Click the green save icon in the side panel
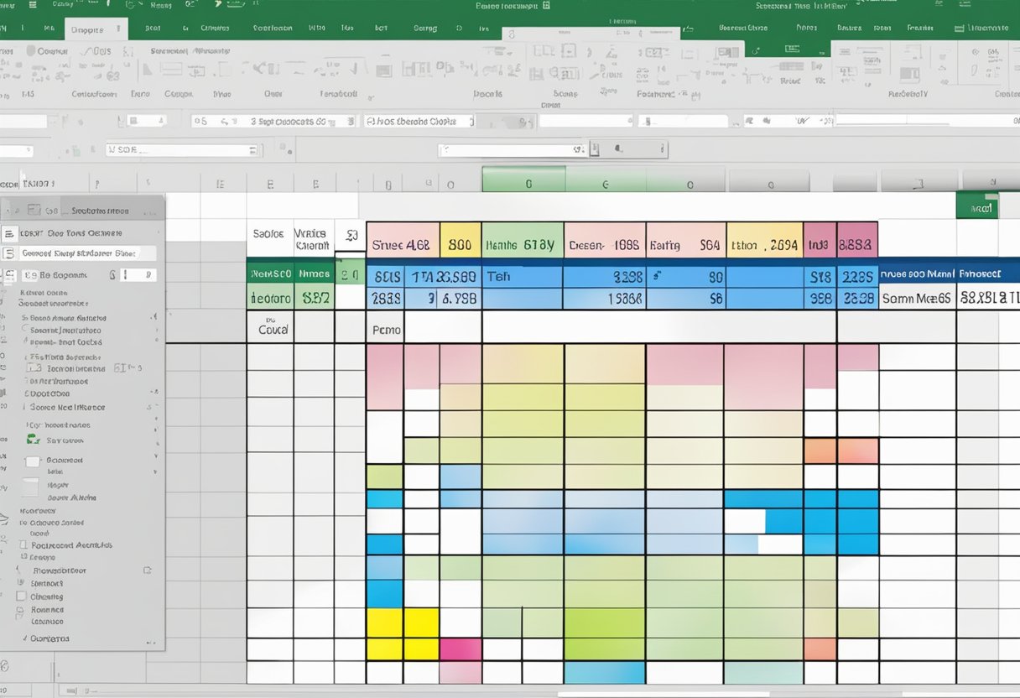This screenshot has height=698, width=1020. coord(34,439)
